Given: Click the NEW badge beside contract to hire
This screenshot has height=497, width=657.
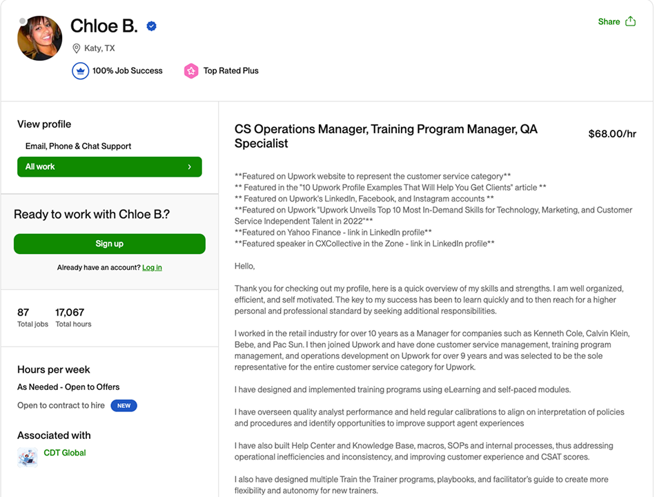Looking at the screenshot, I should [x=124, y=406].
